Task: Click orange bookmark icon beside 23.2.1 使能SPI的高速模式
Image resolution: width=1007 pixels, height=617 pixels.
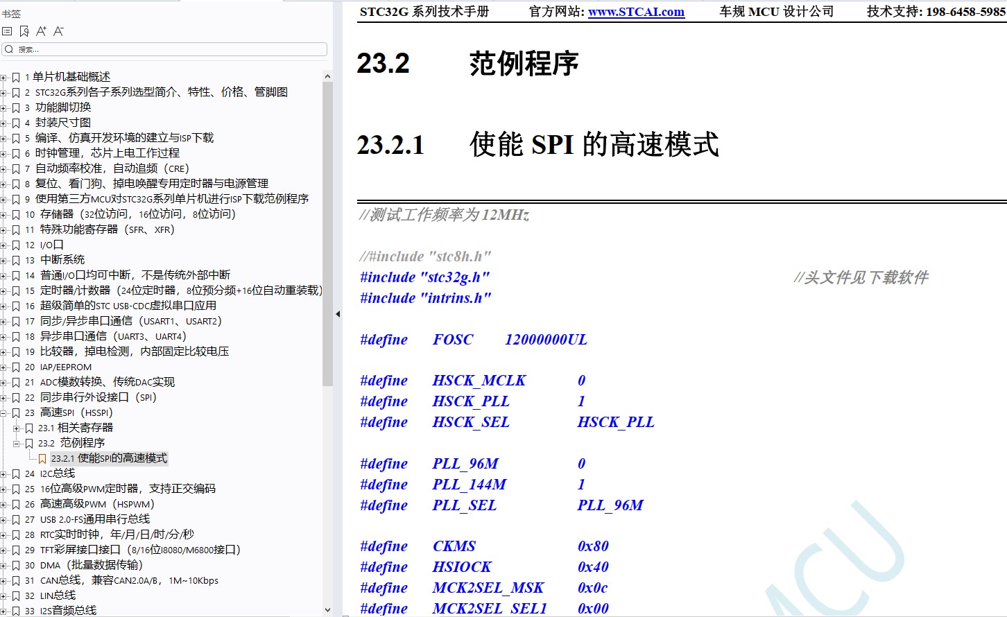Action: pyautogui.click(x=42, y=458)
